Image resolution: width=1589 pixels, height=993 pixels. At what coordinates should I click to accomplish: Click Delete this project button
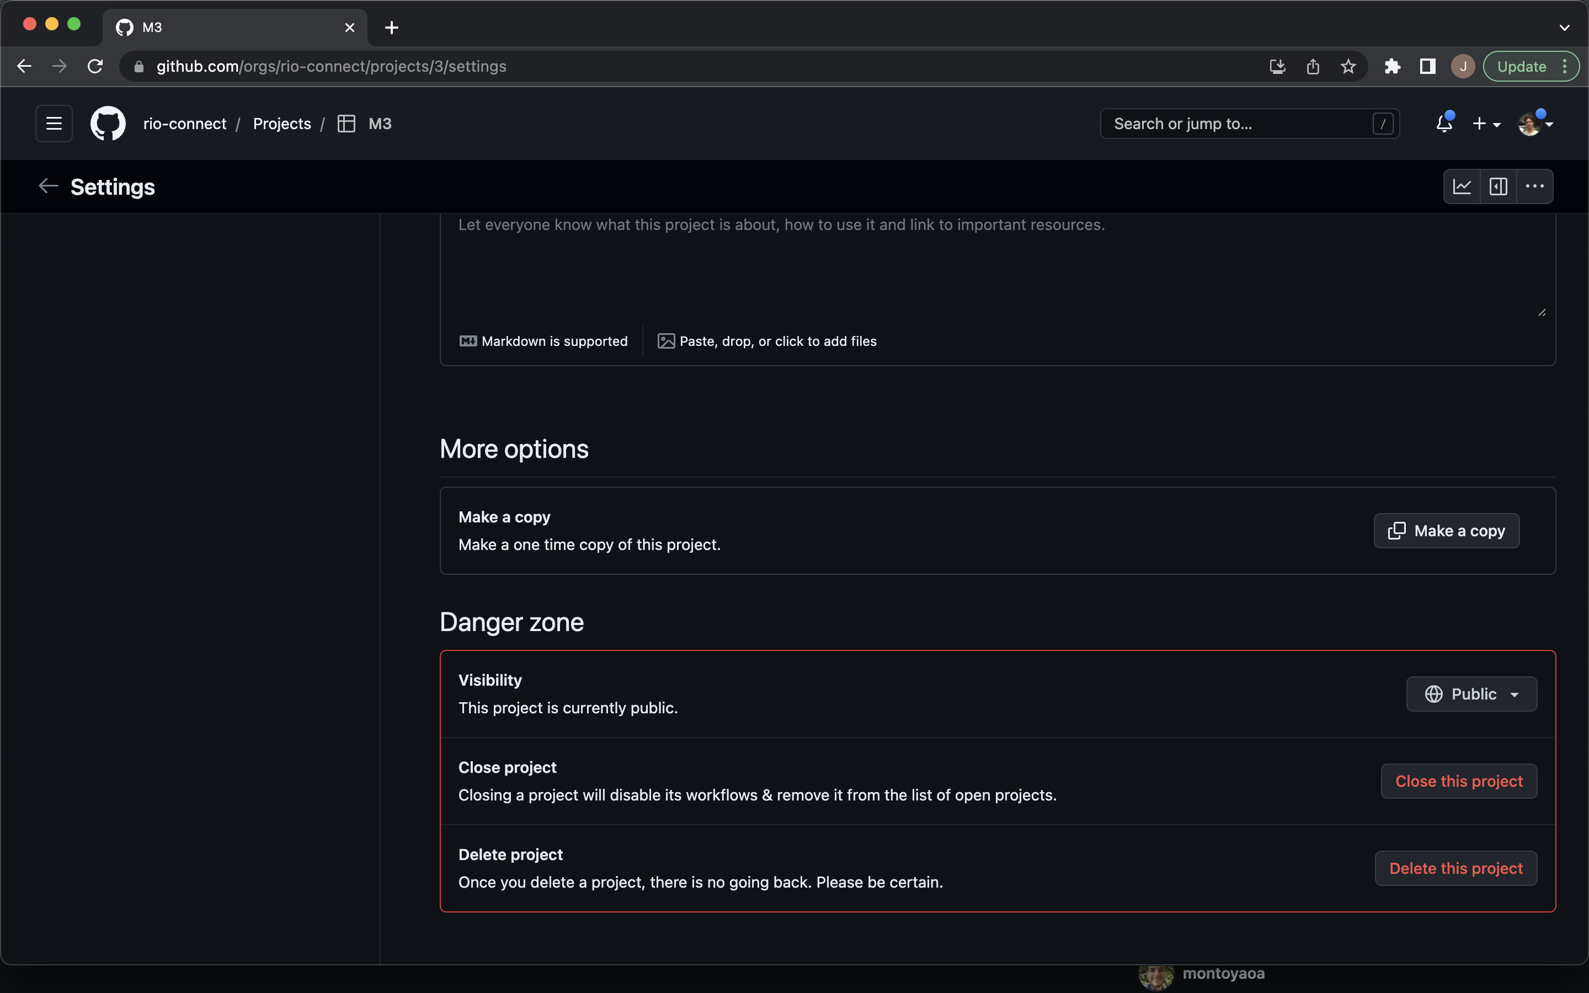1455,868
